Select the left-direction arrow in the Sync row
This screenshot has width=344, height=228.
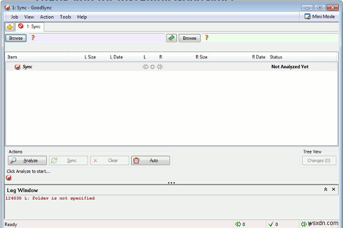coord(145,67)
